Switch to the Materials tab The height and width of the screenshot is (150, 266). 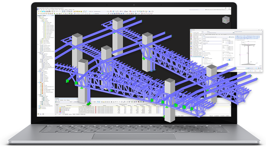(x=66, y=114)
